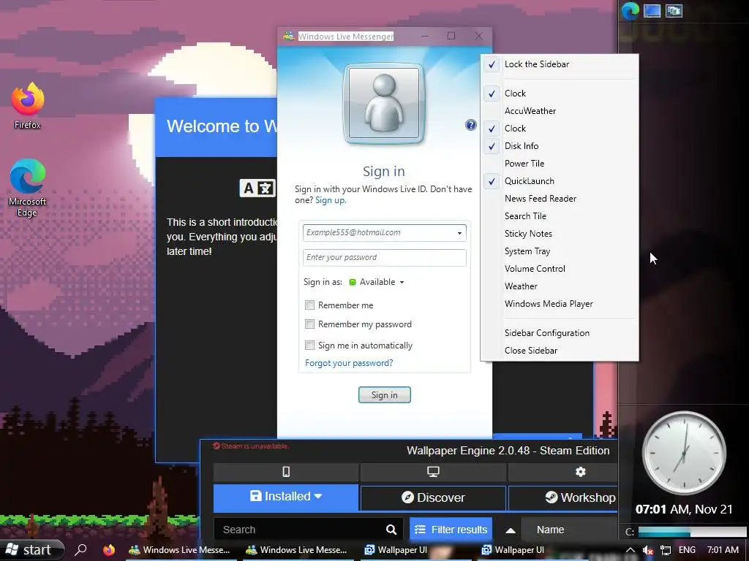Click the C: disk usage bar
Image resolution: width=749 pixels, height=561 pixels.
(692, 532)
